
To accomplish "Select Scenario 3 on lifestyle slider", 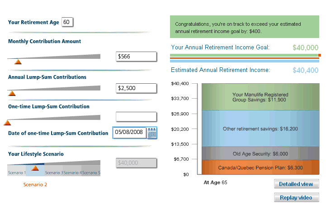I will tap(54, 173).
